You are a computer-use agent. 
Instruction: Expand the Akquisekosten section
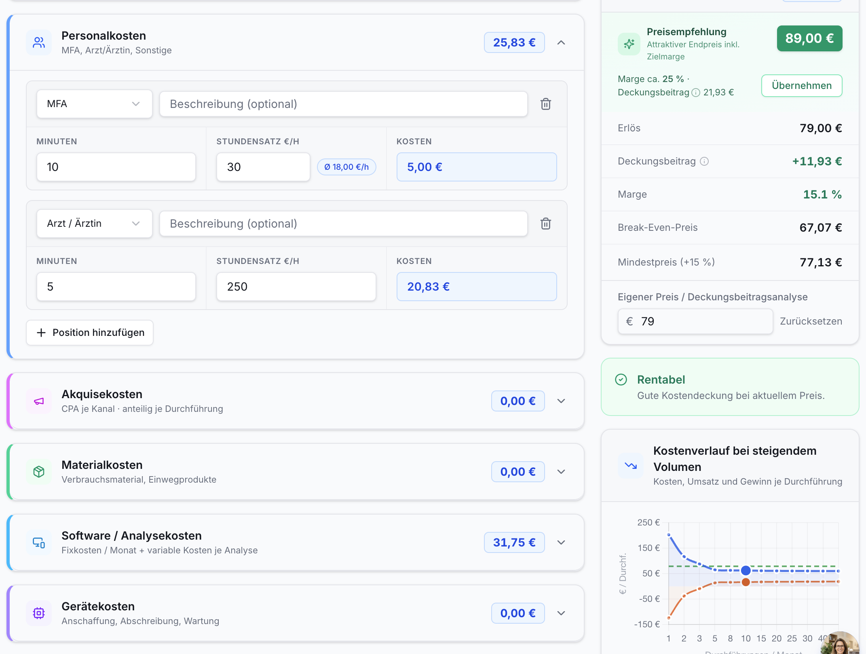coord(561,401)
